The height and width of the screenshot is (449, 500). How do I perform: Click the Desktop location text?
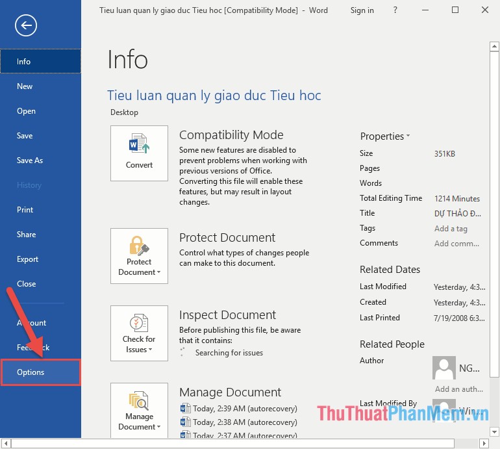pyautogui.click(x=124, y=112)
